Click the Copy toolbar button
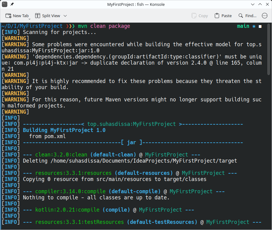This screenshot has width=272, height=230. [200, 16]
